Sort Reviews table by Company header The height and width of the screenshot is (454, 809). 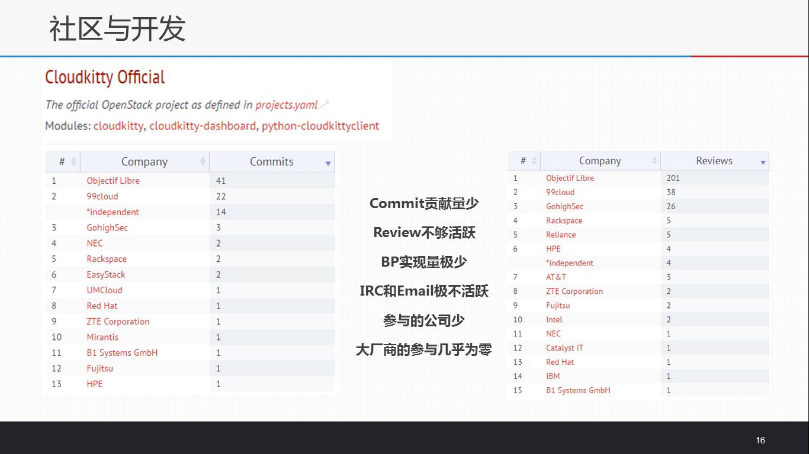(600, 161)
